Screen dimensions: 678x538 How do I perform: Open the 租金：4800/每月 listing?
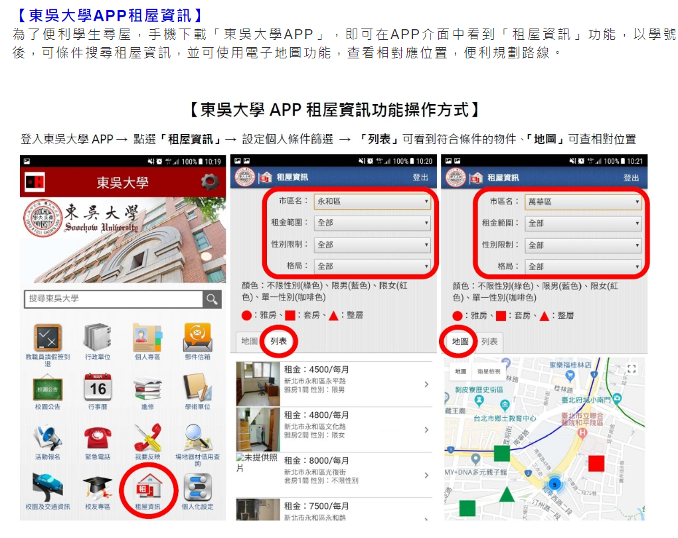pos(334,429)
